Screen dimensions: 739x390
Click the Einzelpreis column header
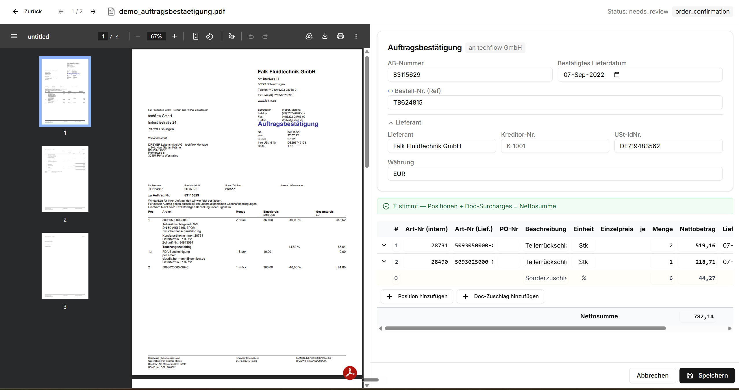tap(617, 229)
